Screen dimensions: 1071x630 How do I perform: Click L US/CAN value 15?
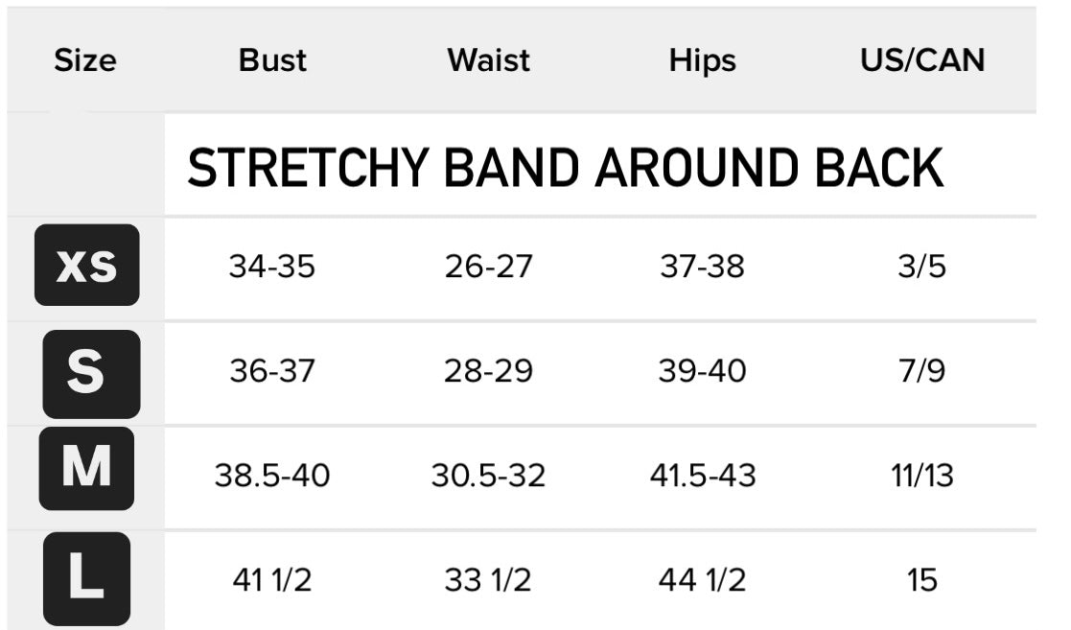[921, 579]
